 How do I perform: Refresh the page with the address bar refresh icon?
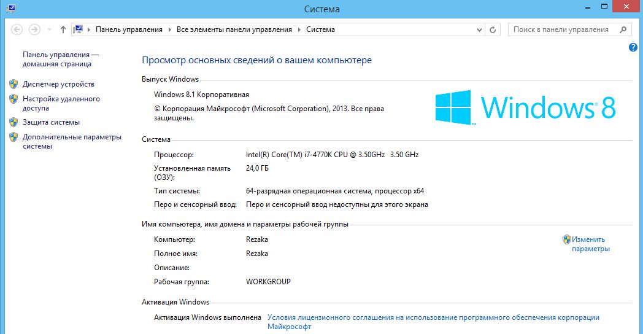coord(493,29)
